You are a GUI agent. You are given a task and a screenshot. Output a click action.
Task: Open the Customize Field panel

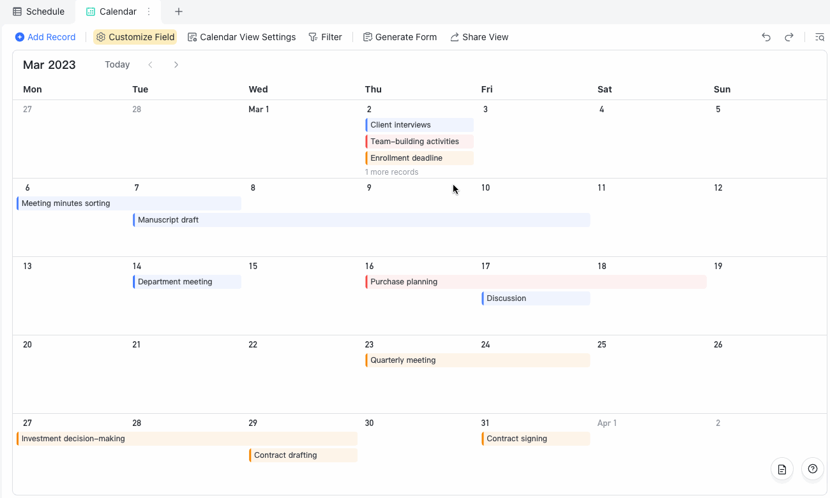tap(135, 37)
